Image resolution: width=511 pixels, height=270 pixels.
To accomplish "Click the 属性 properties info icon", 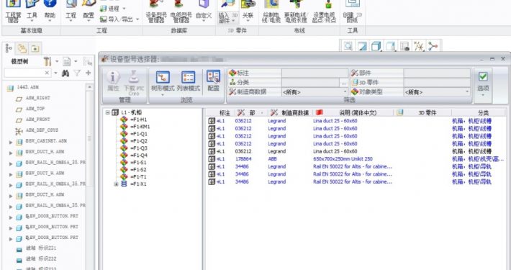I will pos(113,77).
